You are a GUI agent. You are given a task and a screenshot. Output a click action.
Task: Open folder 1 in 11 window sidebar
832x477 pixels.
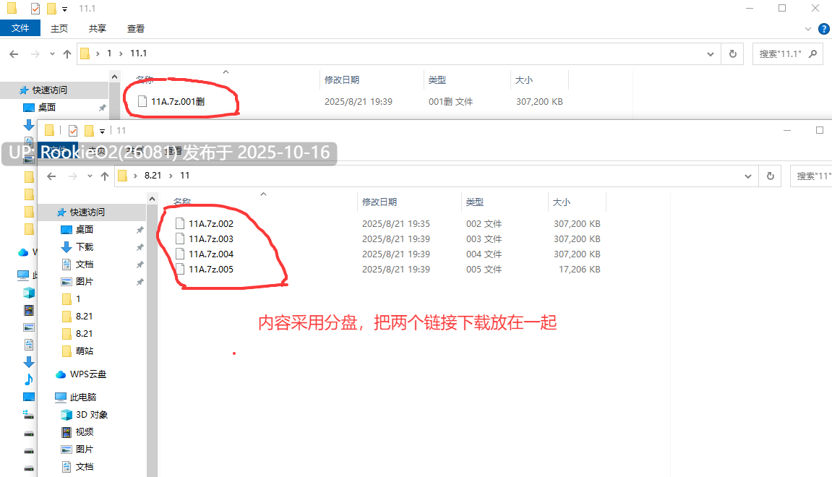click(x=78, y=298)
